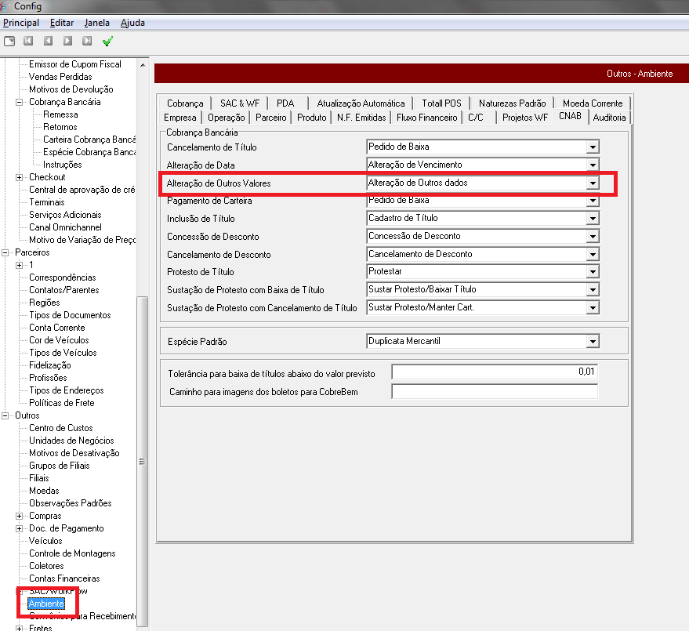This screenshot has width=689, height=631.
Task: Switch to the Auditoria tab
Action: click(610, 118)
